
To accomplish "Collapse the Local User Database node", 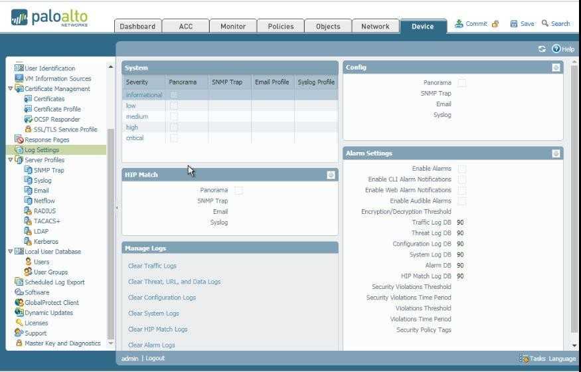I will click(10, 252).
